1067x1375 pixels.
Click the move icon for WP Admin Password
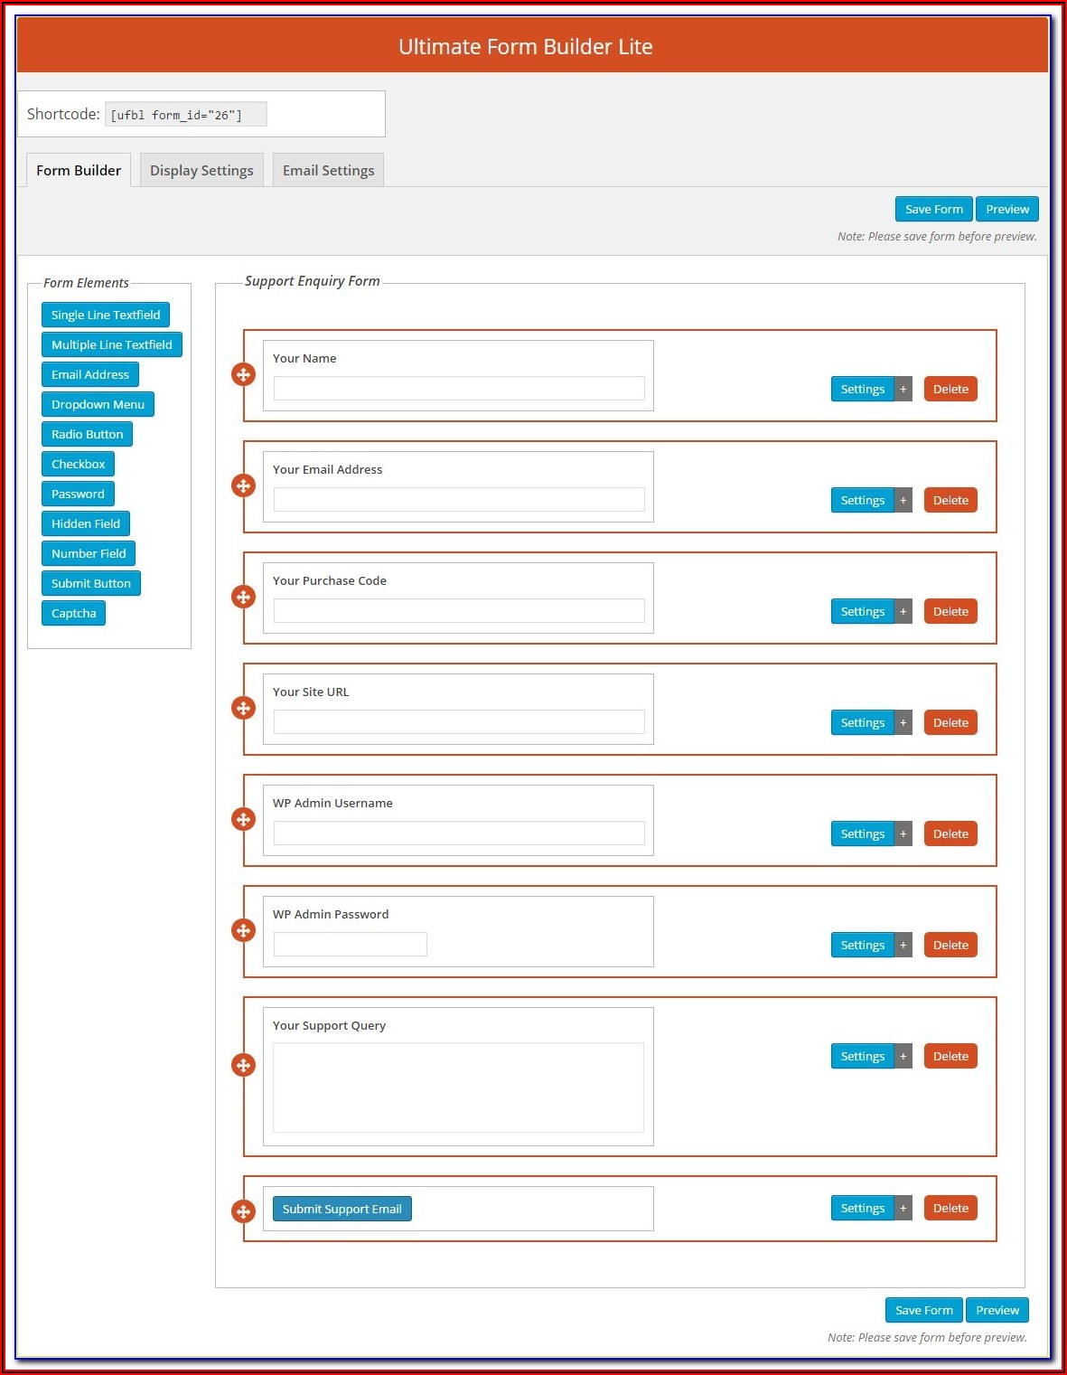[243, 930]
